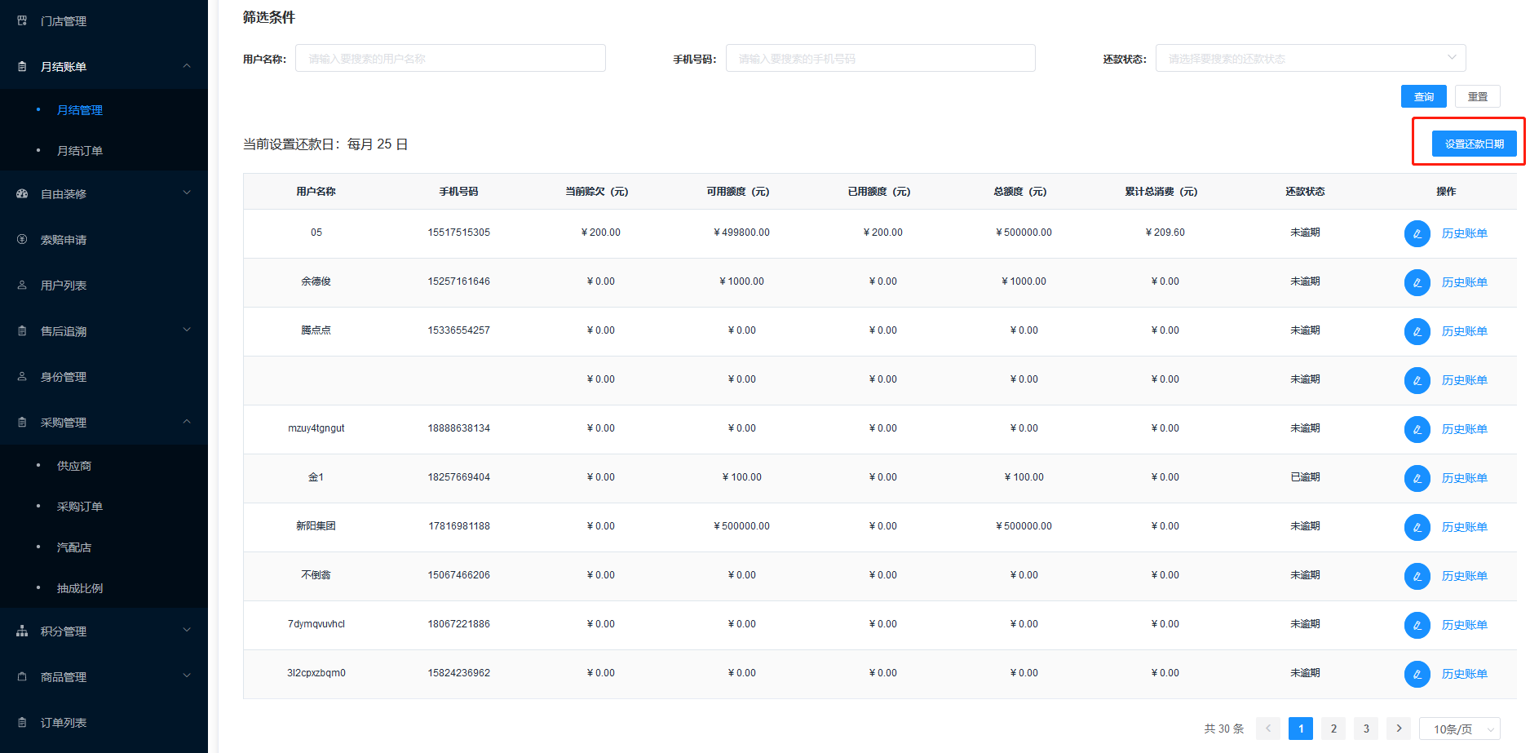Click edit icon for user 05
The image size is (1530, 753).
point(1417,233)
